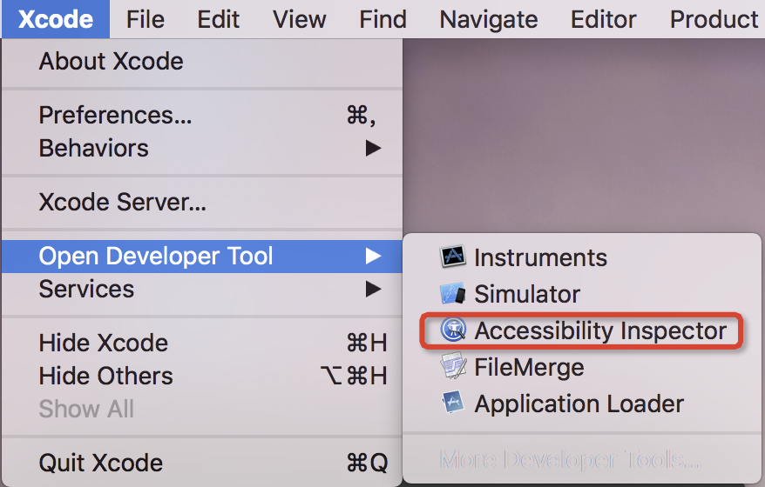
Task: Expand the Services submenu arrow
Action: pyautogui.click(x=373, y=289)
